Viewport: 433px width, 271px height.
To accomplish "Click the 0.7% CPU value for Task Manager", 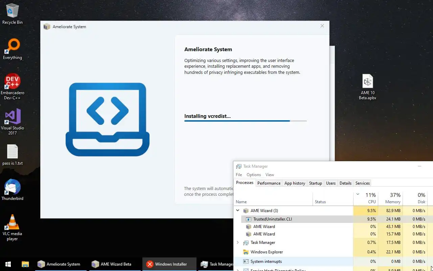I will (x=371, y=243).
